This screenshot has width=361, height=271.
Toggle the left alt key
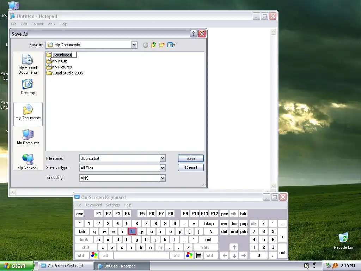tap(106, 255)
